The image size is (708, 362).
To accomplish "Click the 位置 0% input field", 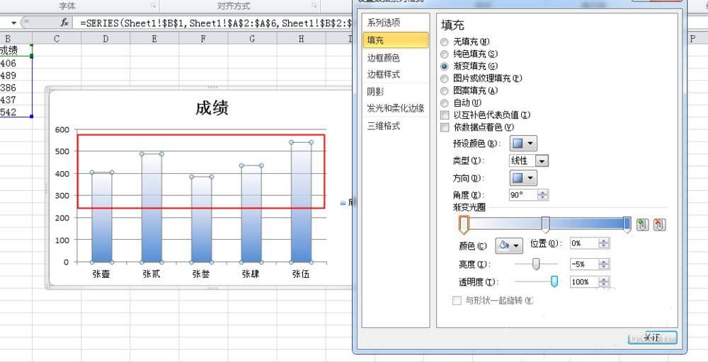I will tap(584, 243).
